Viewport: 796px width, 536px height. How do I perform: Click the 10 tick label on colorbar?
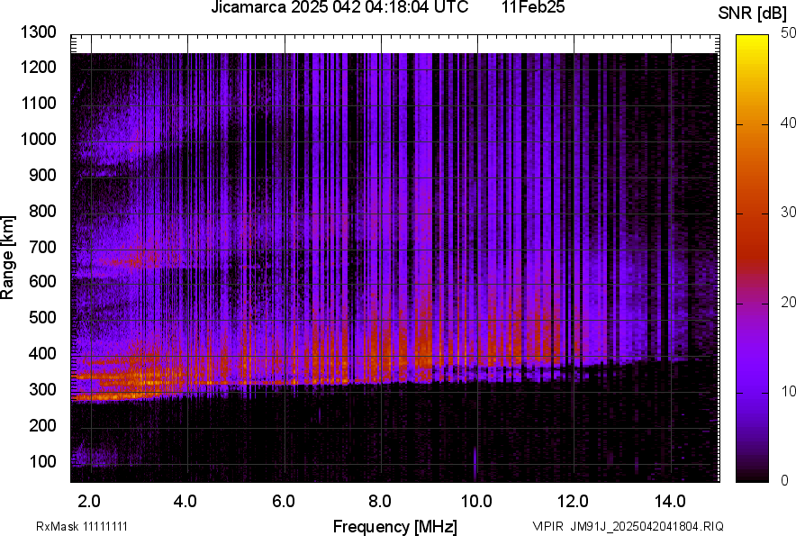point(788,392)
